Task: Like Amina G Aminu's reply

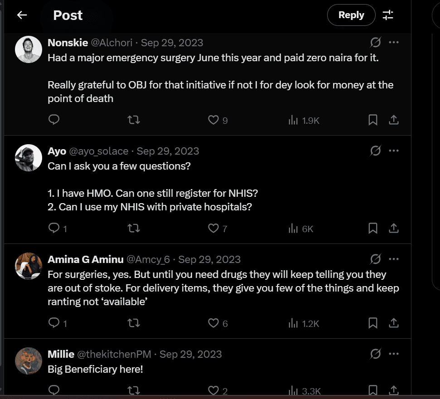Action: pos(213,323)
